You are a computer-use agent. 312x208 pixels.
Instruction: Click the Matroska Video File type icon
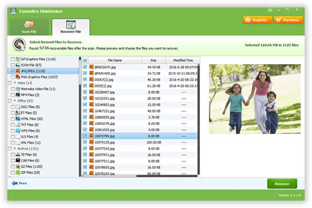tap(18, 89)
